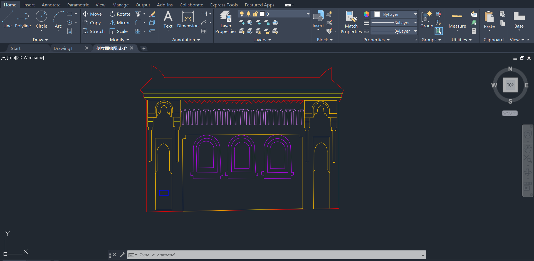
Task: Switch to the Annotate ribbon tab
Action: point(51,5)
